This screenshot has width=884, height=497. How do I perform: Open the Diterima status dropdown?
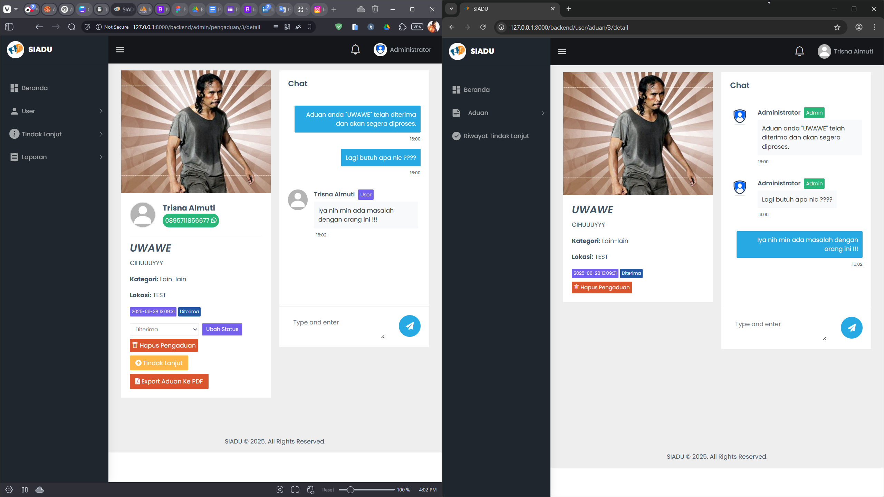click(x=164, y=329)
